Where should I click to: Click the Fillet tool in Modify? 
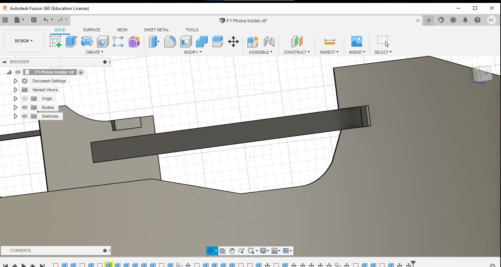[x=170, y=42]
